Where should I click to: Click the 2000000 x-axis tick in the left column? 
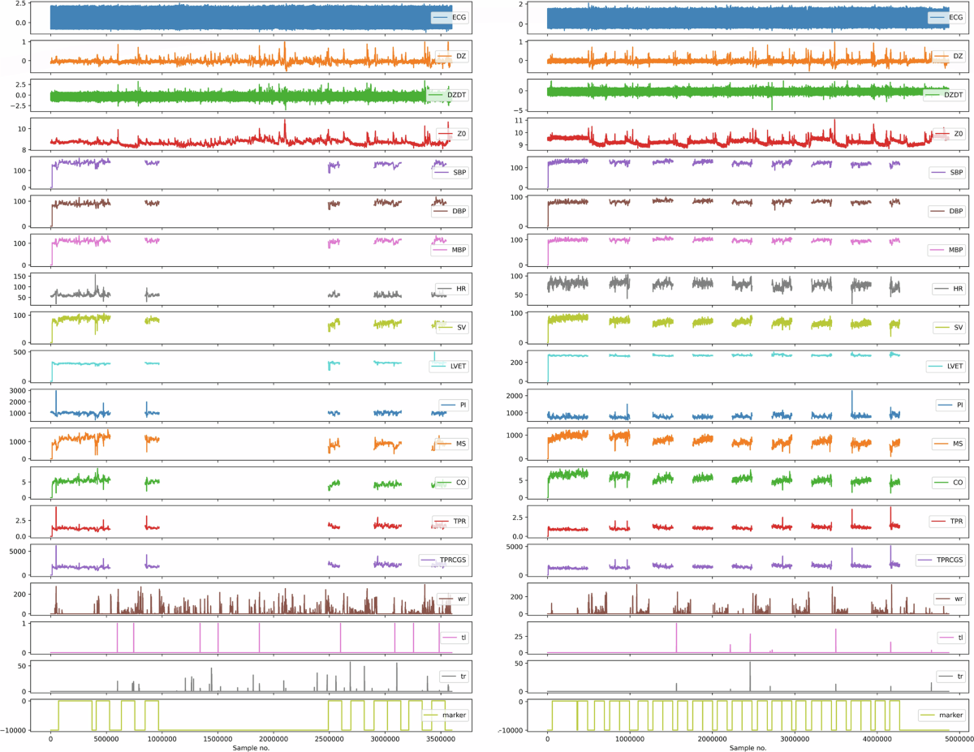(x=273, y=739)
